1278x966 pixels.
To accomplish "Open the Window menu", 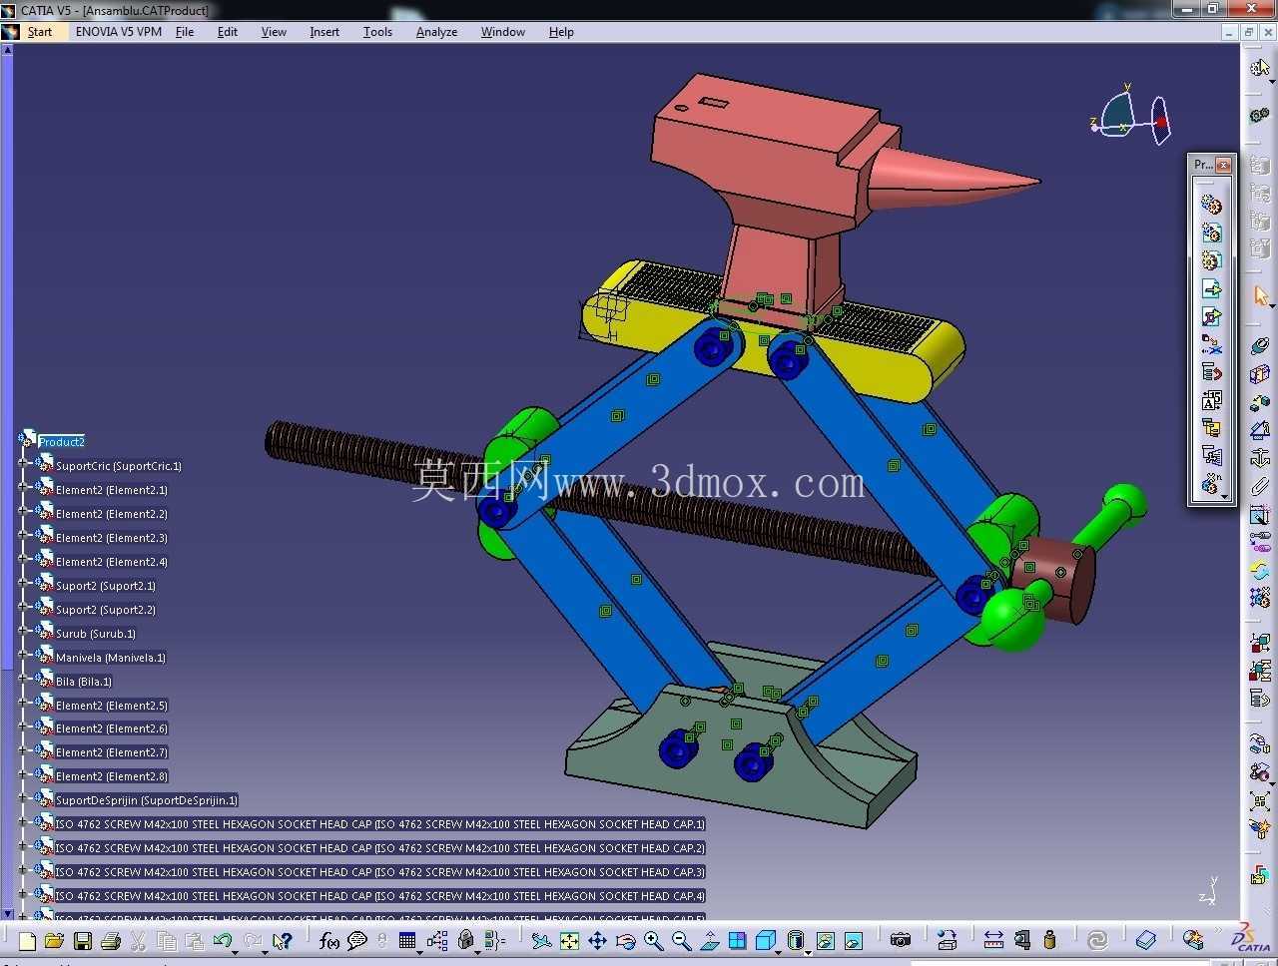I will coord(502,32).
